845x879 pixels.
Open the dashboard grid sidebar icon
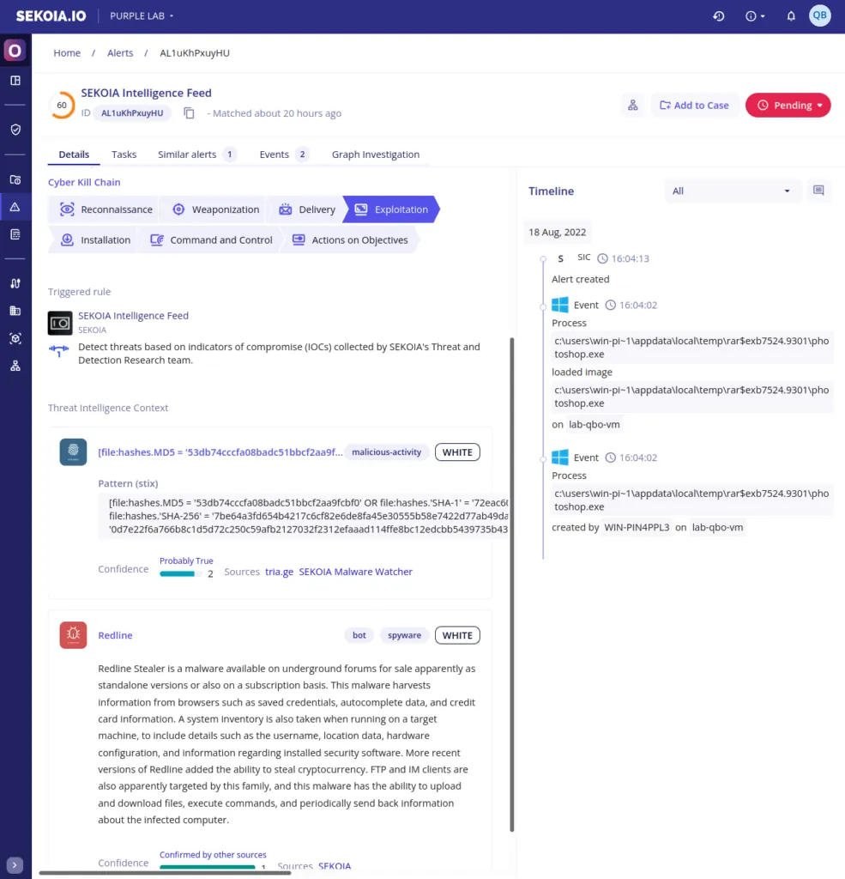tap(15, 80)
